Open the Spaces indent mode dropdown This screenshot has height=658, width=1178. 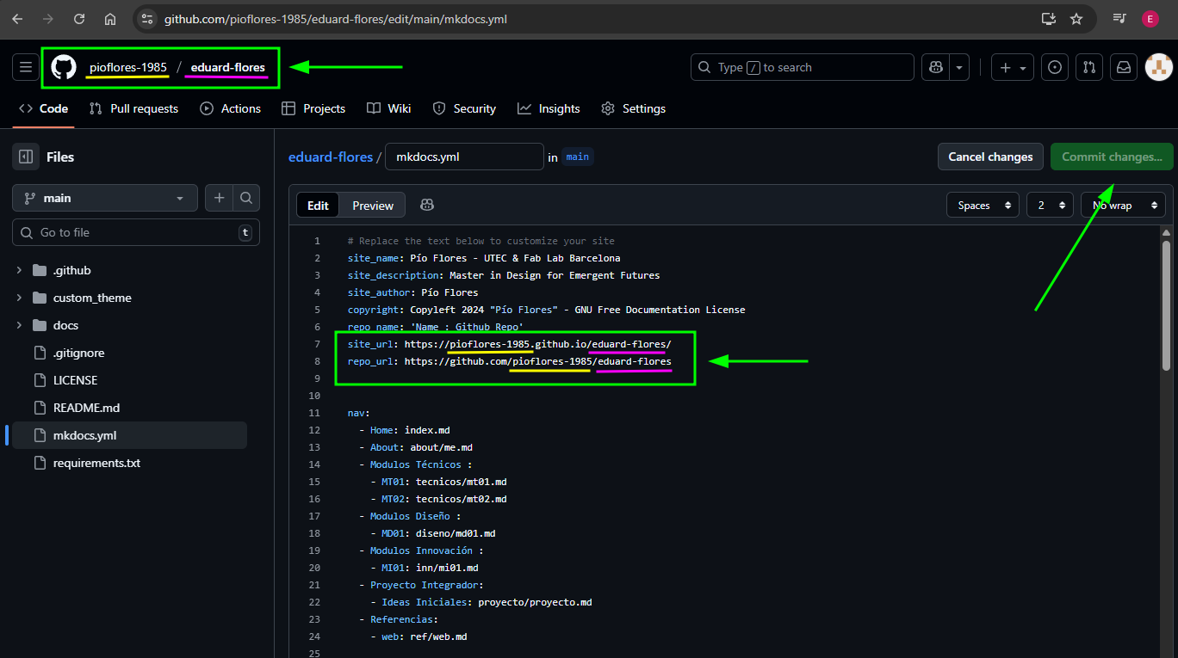983,206
